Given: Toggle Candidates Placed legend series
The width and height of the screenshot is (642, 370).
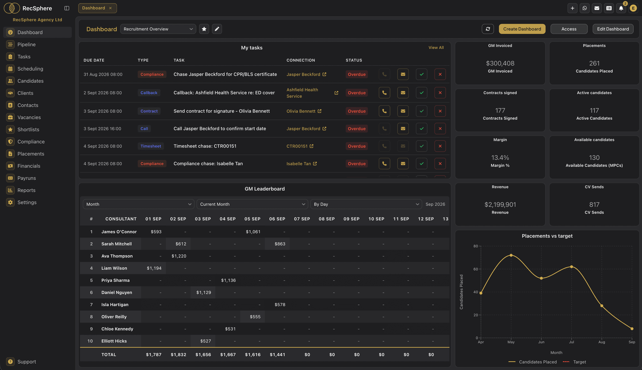Looking at the screenshot, I should 532,362.
